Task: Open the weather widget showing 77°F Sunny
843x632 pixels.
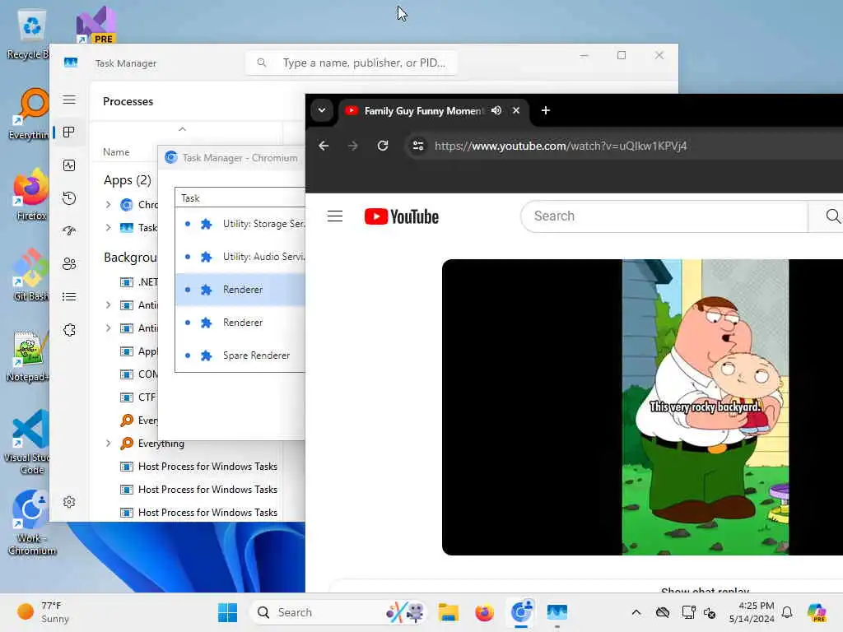Action: 43,612
